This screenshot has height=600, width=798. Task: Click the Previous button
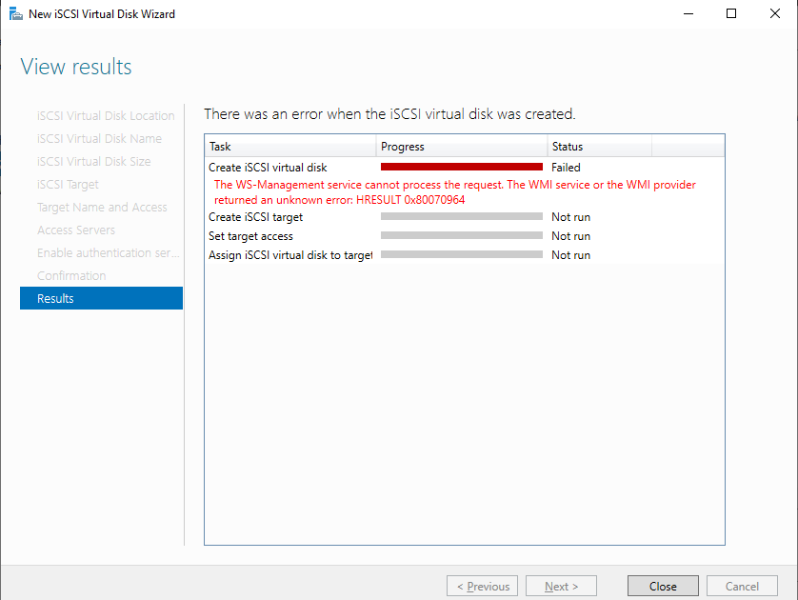pos(482,586)
